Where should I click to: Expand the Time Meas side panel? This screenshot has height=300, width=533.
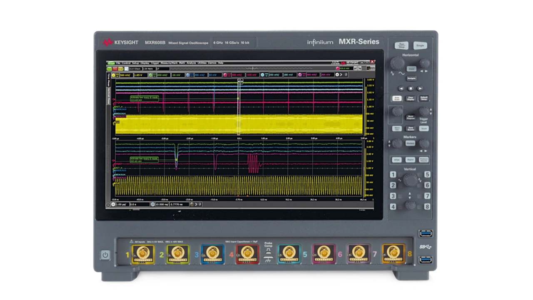pyautogui.click(x=109, y=79)
